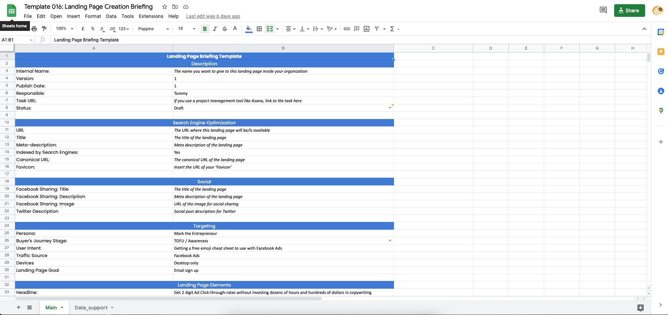The image size is (668, 315).
Task: Increase decimal places
Action: pyautogui.click(x=112, y=29)
